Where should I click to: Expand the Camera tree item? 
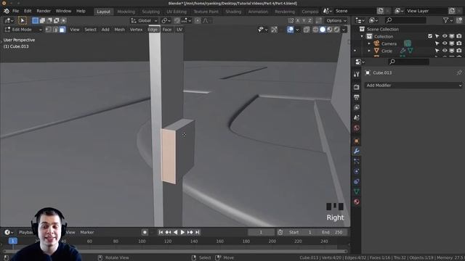coord(369,43)
